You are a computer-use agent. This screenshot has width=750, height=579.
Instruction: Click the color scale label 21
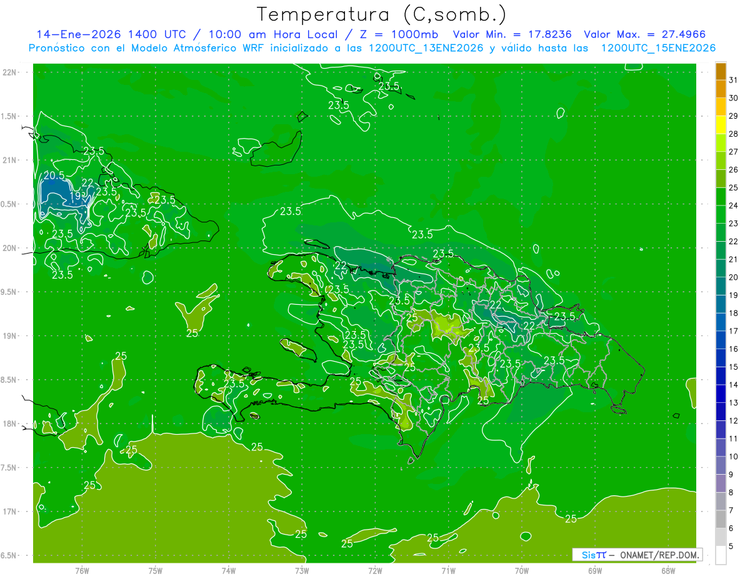pos(734,259)
